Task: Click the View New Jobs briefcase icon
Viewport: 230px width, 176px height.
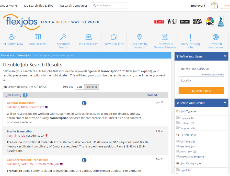Action: 114,37
